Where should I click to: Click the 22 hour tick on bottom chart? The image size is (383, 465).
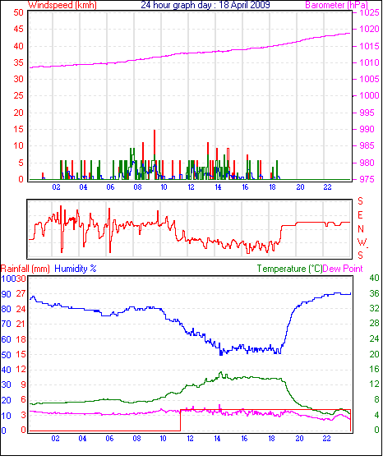[326, 439]
